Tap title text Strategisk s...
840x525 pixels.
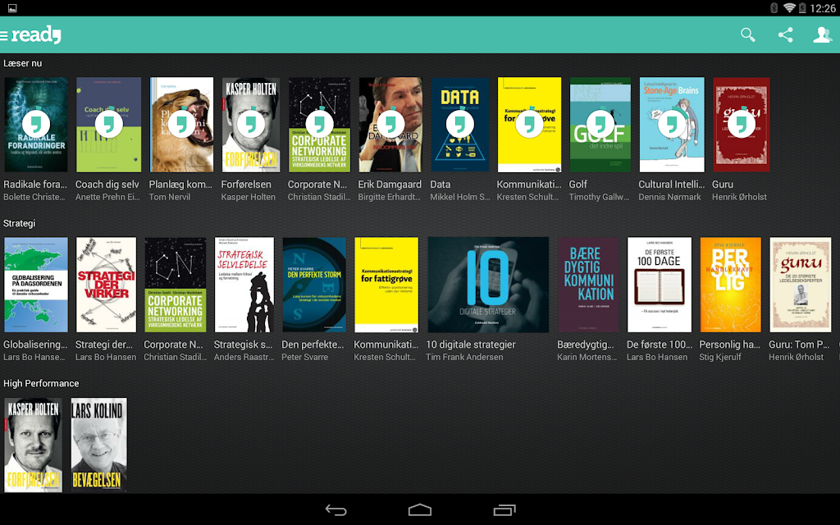(243, 345)
